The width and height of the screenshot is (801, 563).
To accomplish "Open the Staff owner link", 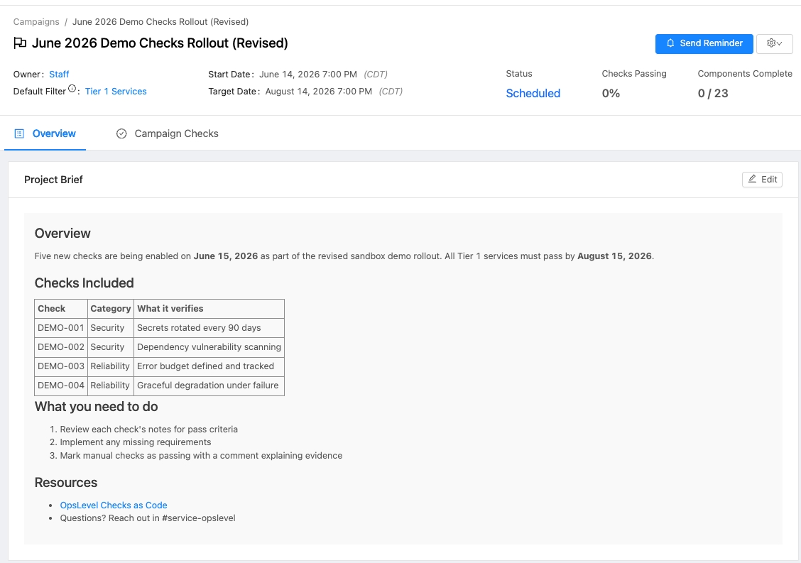I will 59,75.
